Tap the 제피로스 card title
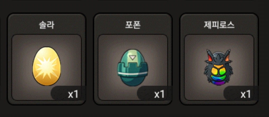 [x=219, y=25]
